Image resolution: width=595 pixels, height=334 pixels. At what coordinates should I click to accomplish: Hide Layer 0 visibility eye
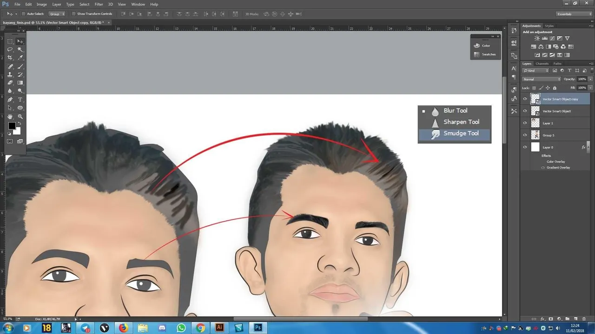pos(525,147)
